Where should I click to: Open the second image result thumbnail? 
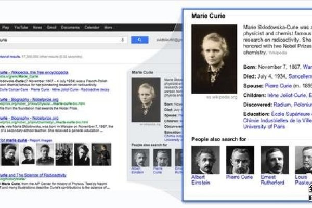click(28, 154)
